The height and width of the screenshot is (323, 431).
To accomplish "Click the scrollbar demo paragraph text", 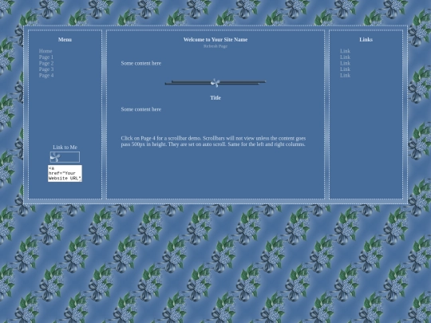I will (213, 141).
